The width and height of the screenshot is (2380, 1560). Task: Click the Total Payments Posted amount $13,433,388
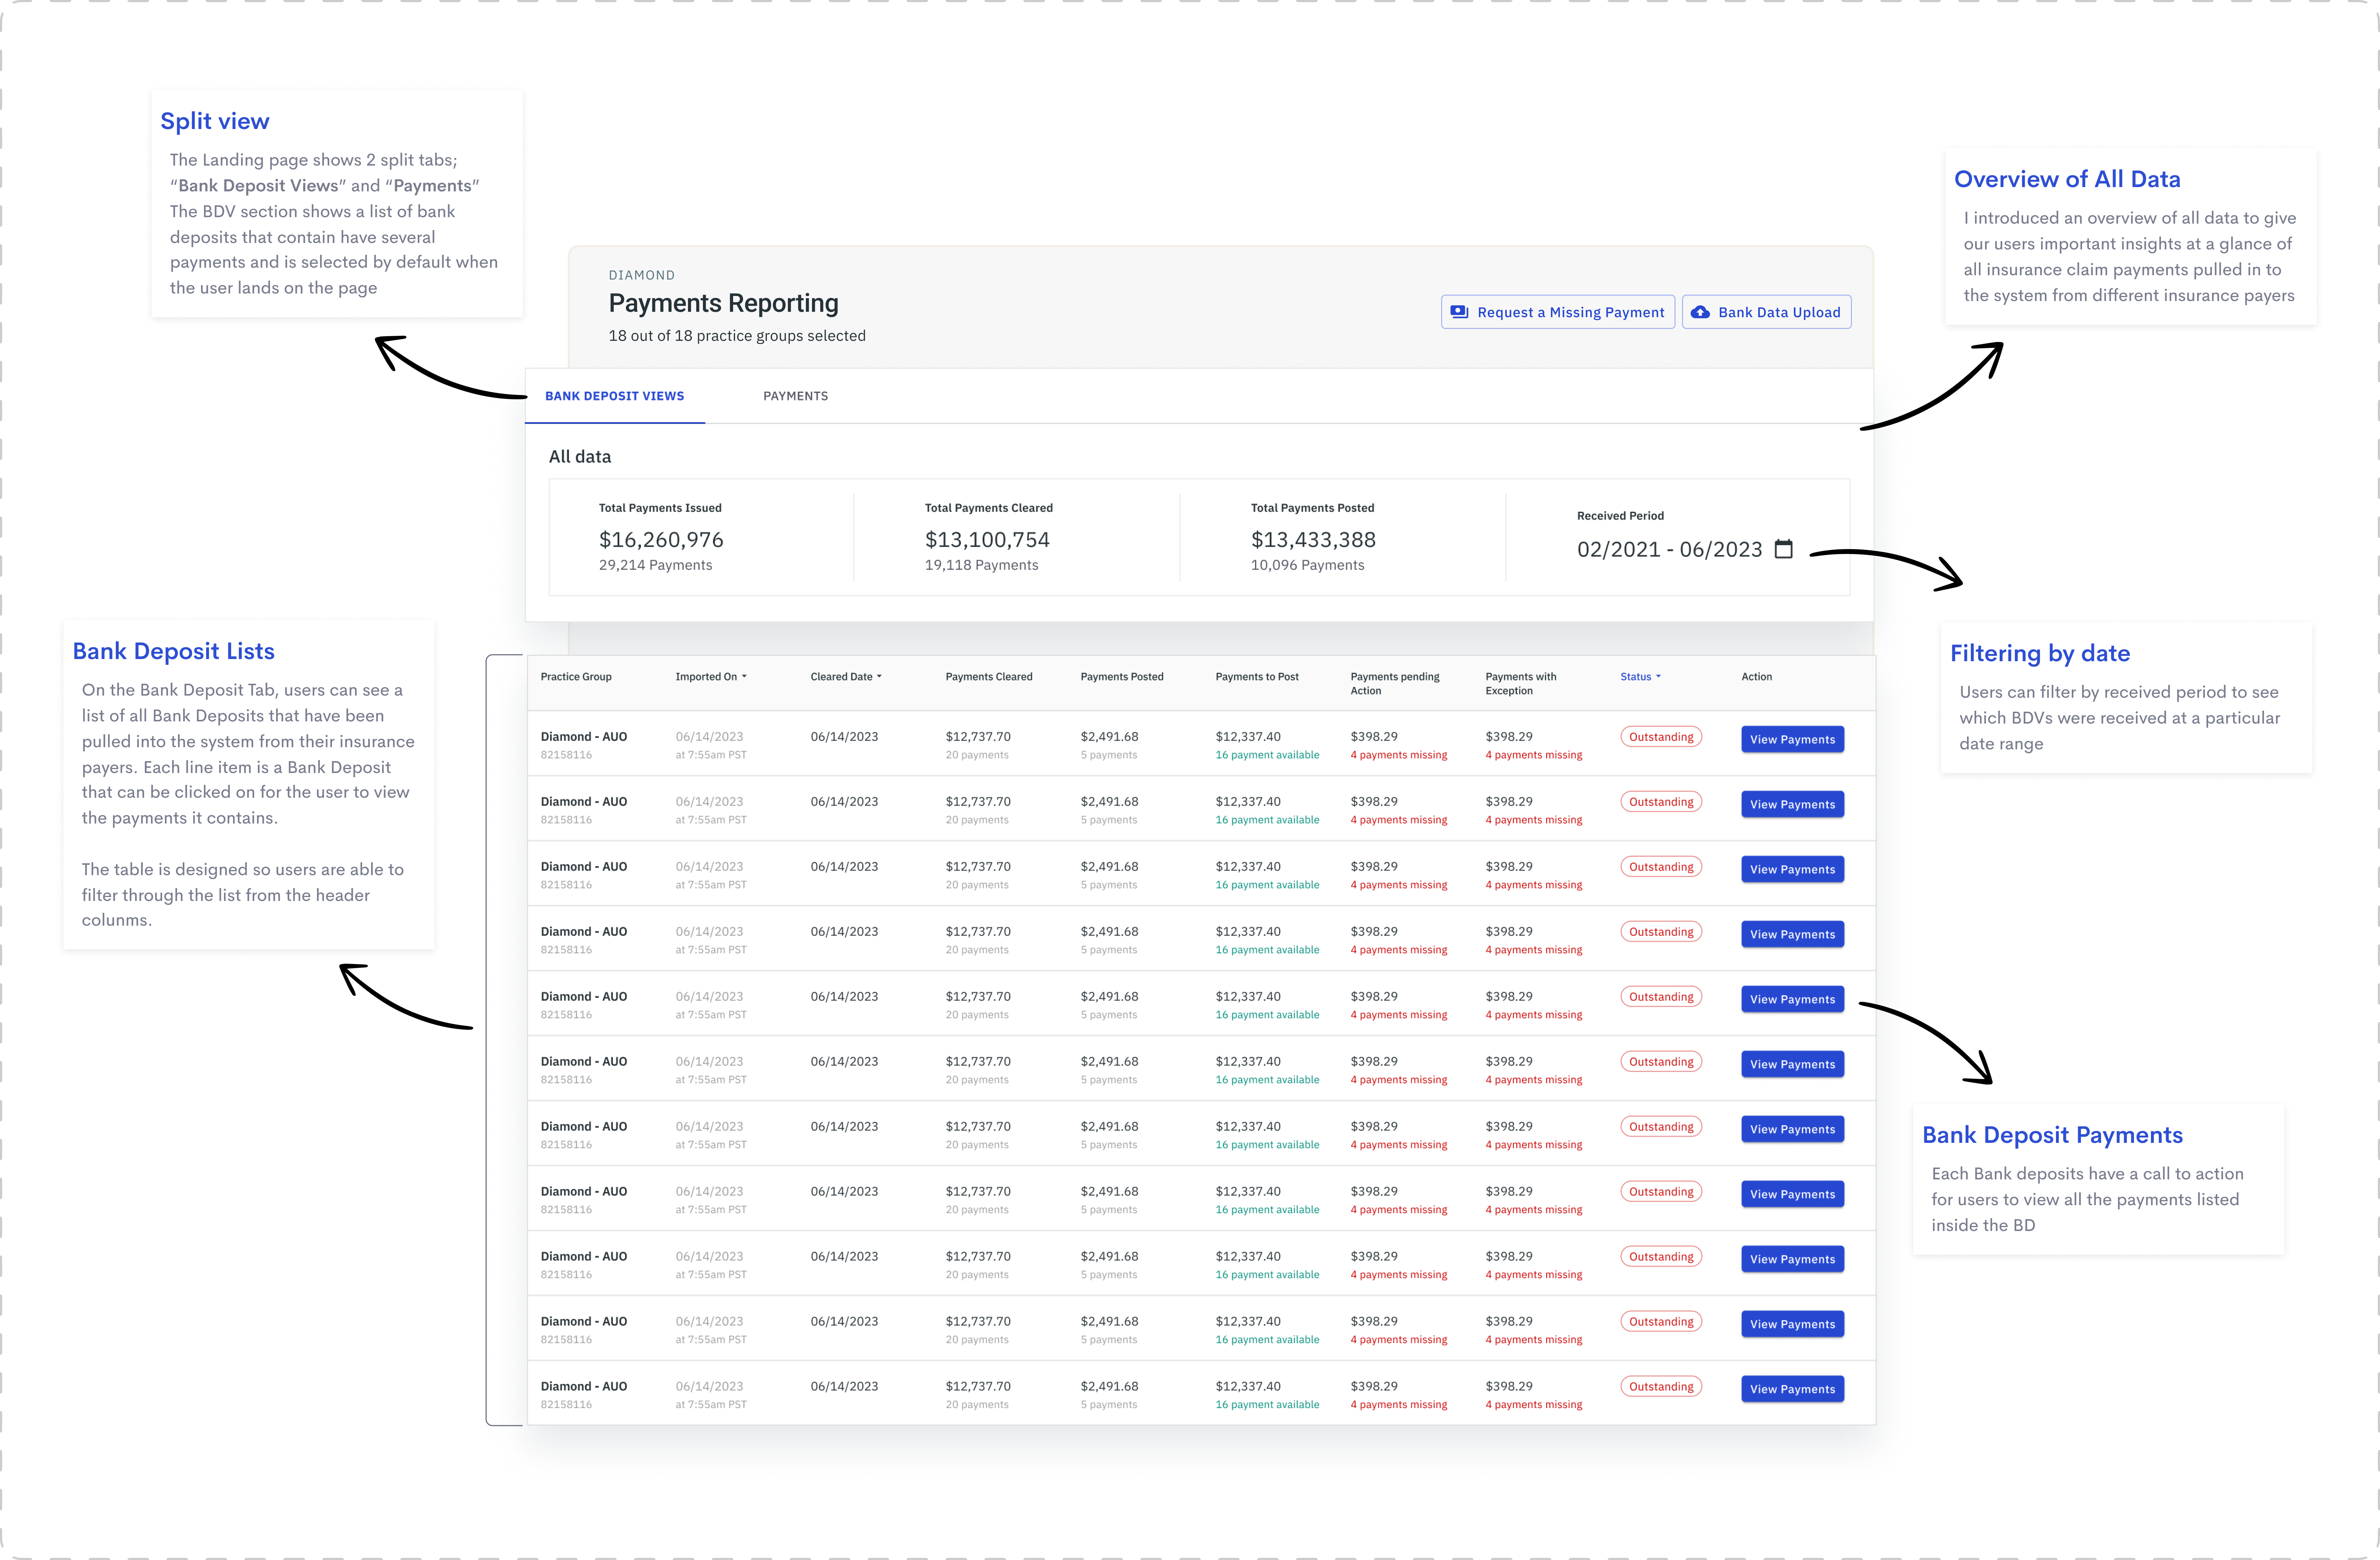(x=1313, y=540)
